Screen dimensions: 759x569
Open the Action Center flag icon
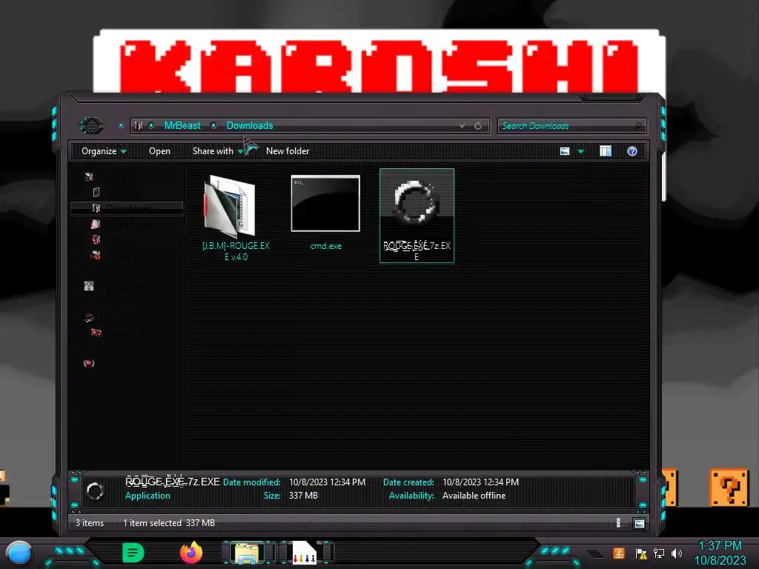(x=641, y=553)
